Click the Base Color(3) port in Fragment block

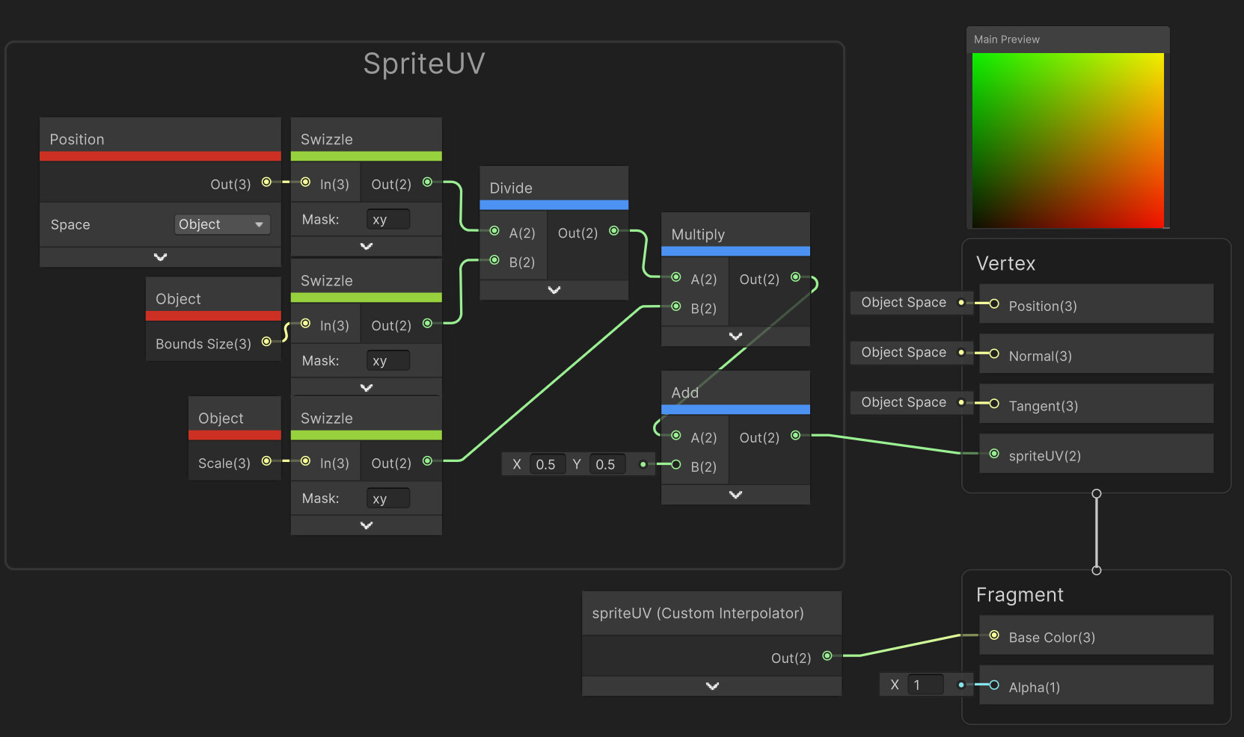(x=993, y=636)
